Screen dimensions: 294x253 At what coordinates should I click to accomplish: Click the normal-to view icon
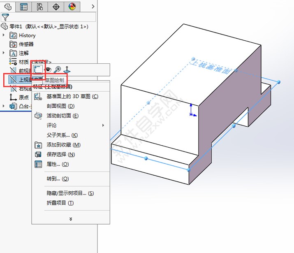67,70
